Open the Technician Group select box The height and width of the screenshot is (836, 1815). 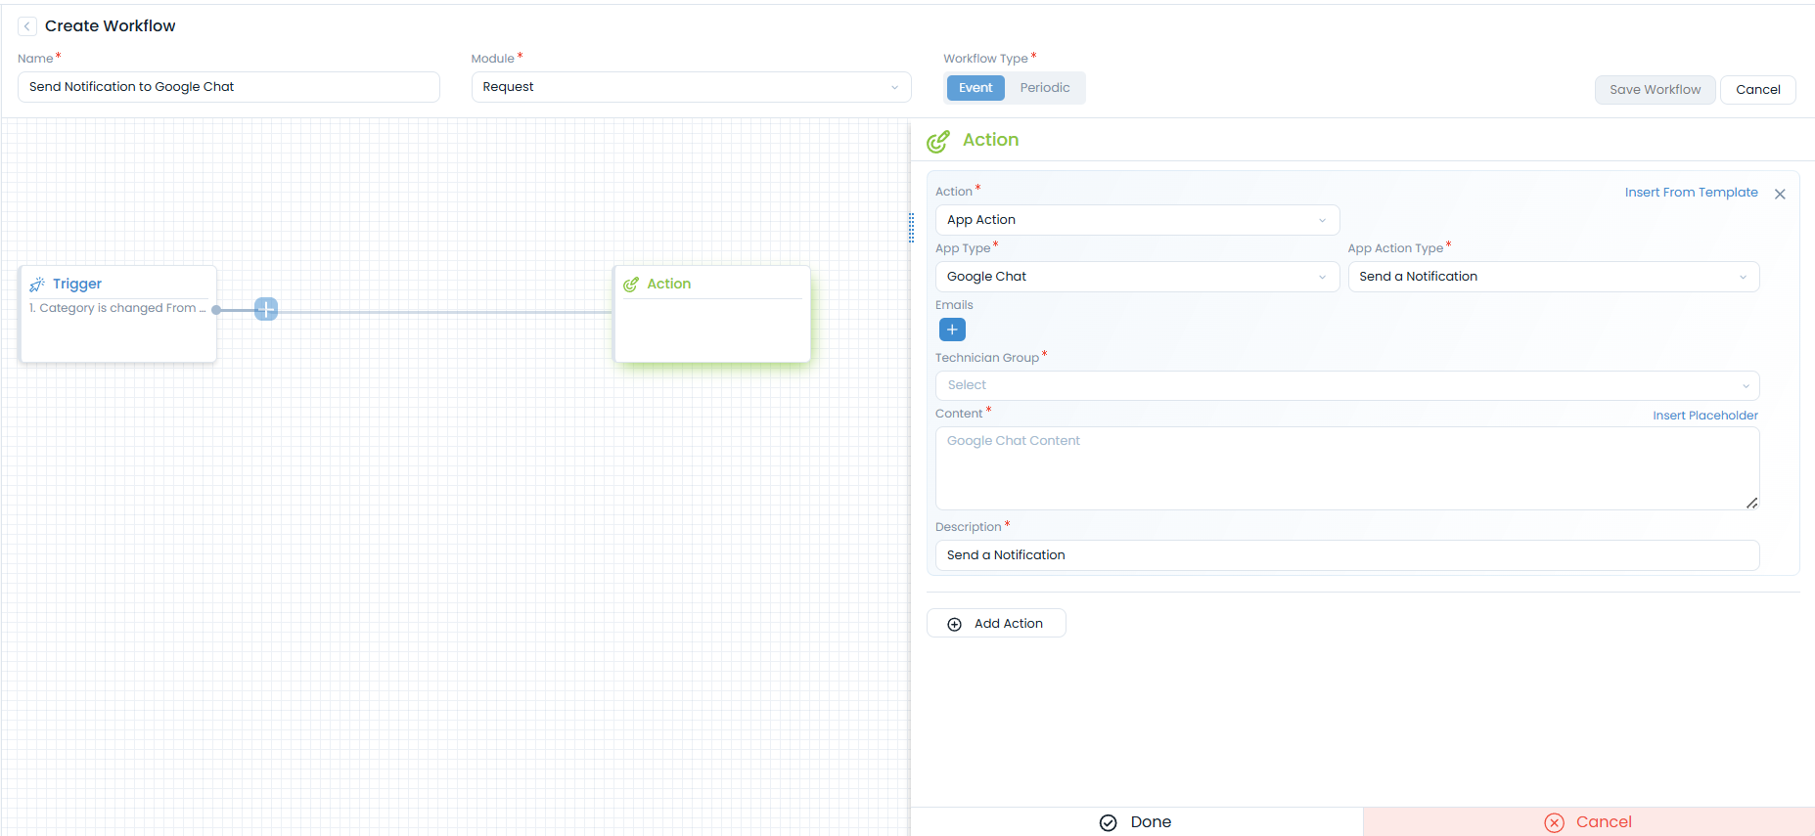click(1346, 385)
